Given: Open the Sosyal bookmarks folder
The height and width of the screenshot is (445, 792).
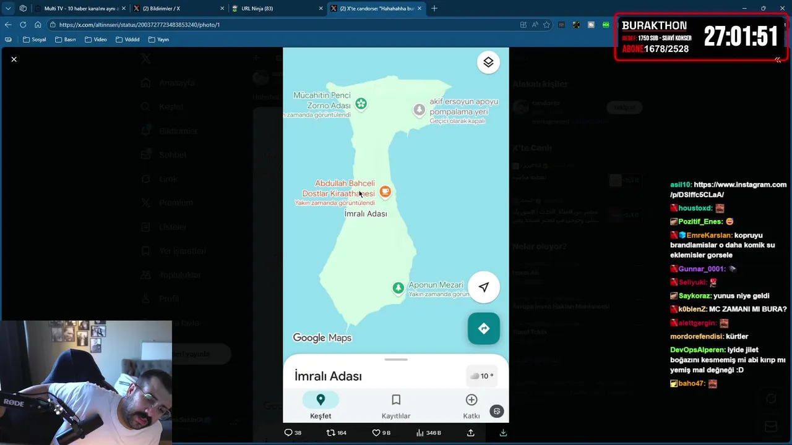Looking at the screenshot, I should (34, 40).
